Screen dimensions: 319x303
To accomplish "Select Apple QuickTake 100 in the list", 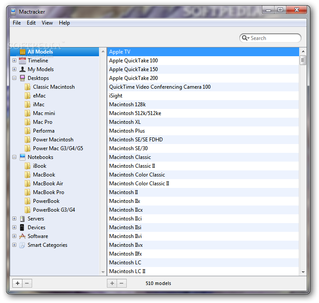I will (x=203, y=61).
